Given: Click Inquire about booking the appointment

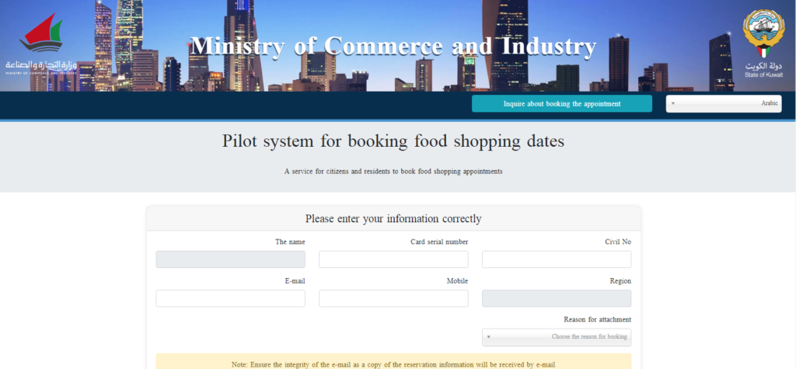Looking at the screenshot, I should point(562,103).
